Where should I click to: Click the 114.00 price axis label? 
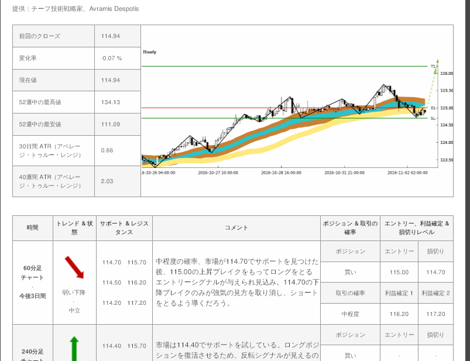pyautogui.click(x=447, y=143)
